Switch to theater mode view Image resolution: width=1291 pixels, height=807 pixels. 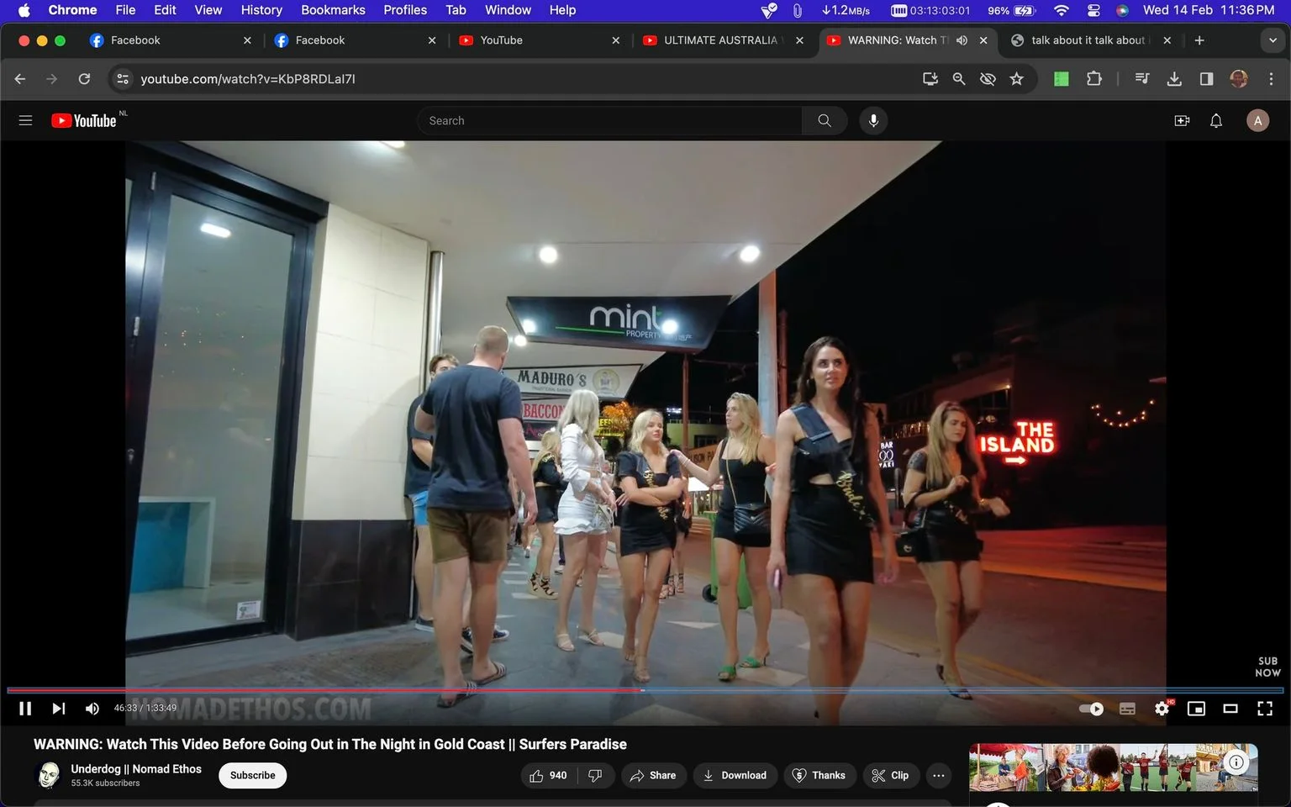(1230, 709)
